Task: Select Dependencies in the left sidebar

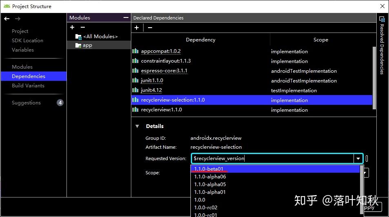Action: tap(34, 76)
